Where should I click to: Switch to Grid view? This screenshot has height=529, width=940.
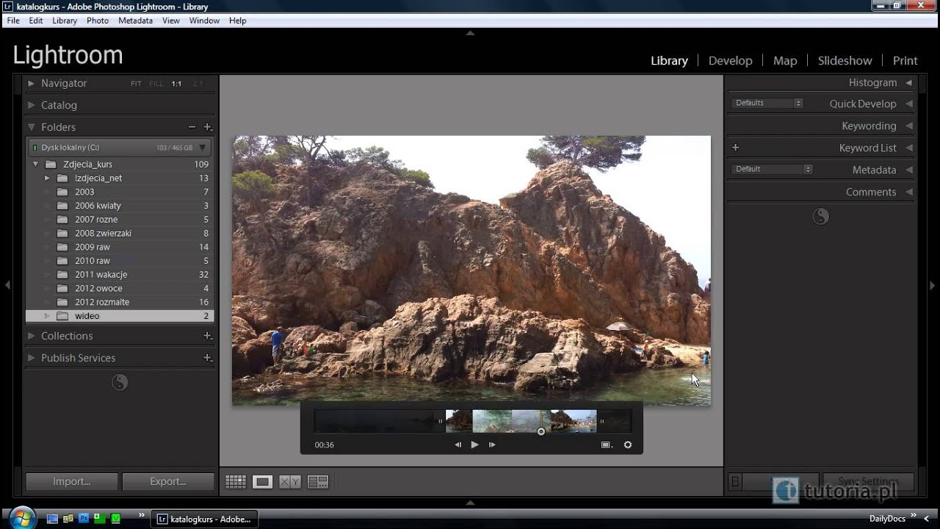236,482
